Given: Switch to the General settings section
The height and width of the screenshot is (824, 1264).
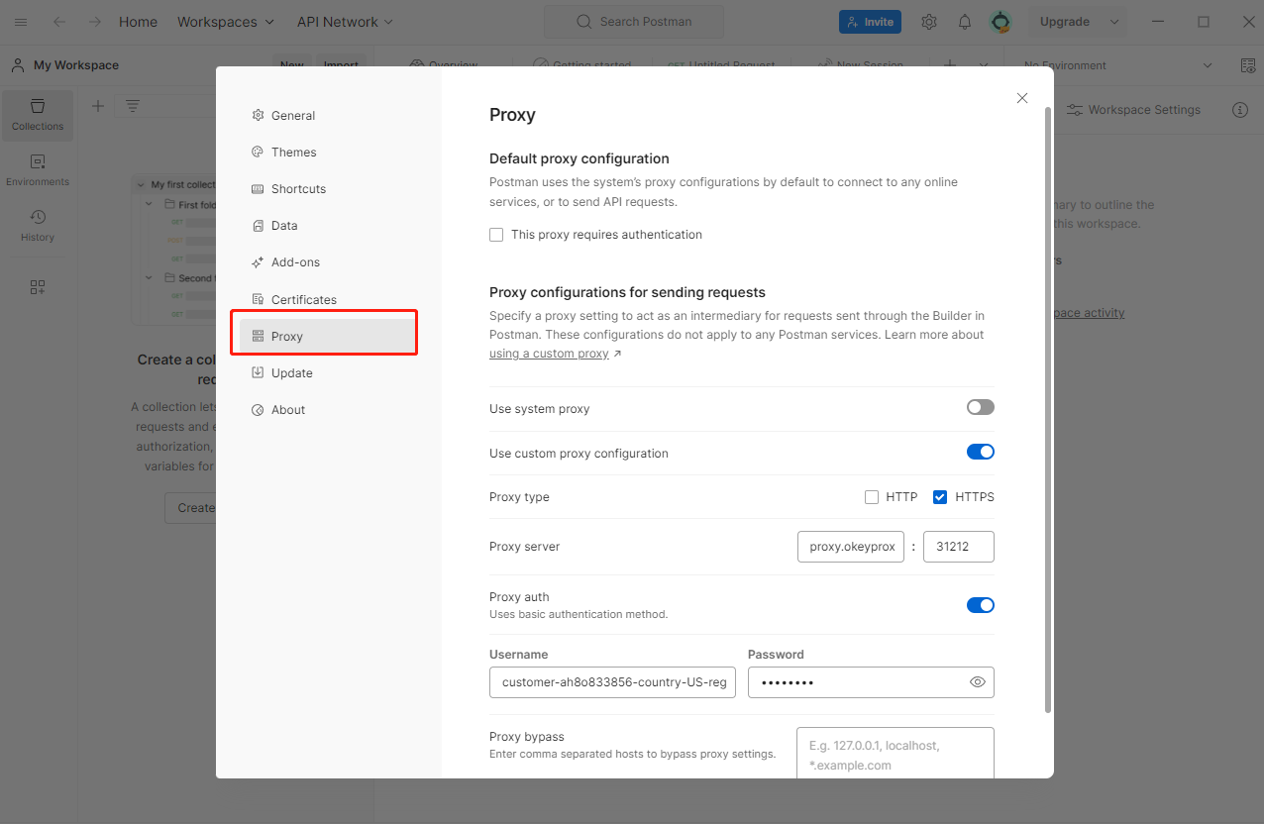Looking at the screenshot, I should [292, 116].
